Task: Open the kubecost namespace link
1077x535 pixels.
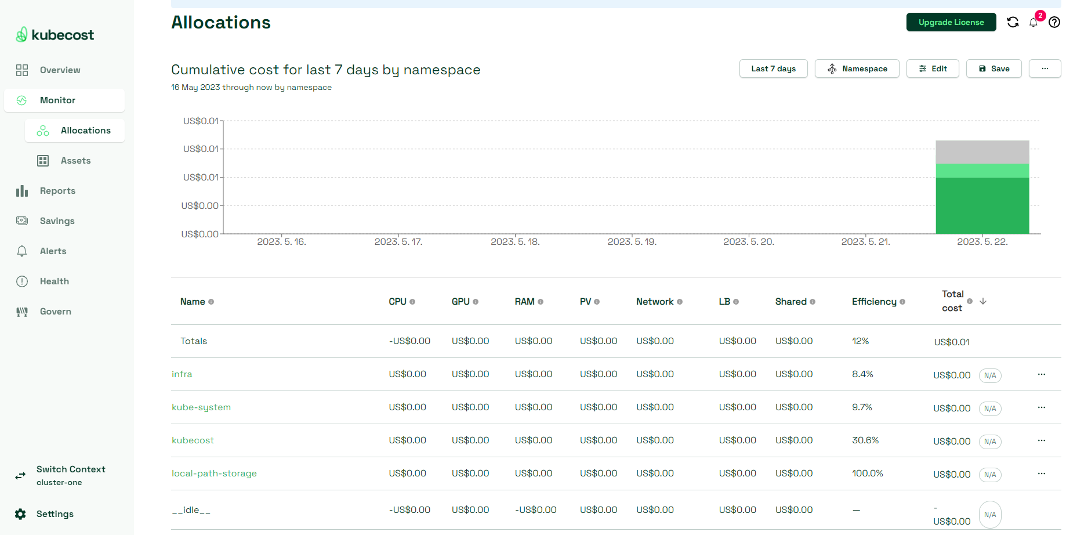Action: point(193,440)
